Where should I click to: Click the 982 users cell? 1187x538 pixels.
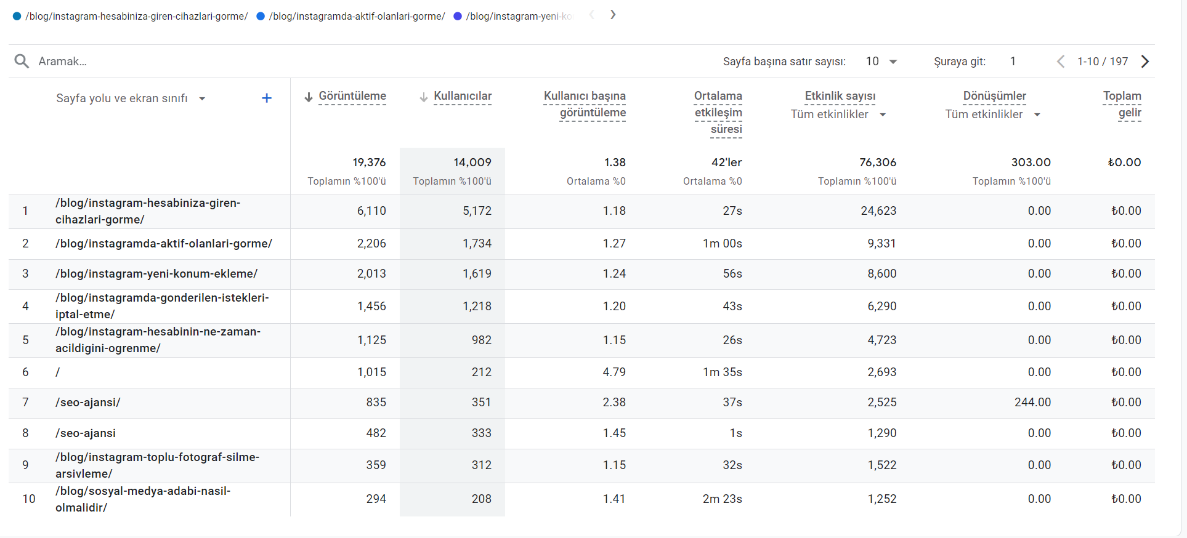coord(482,340)
